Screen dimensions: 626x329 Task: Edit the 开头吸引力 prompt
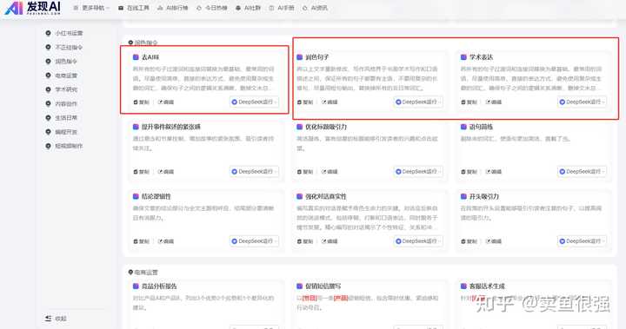click(494, 241)
